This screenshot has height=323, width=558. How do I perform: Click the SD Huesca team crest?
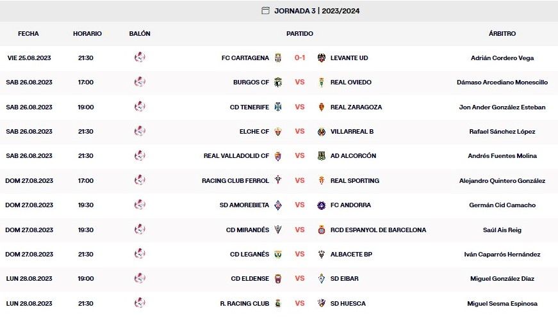[x=322, y=303]
